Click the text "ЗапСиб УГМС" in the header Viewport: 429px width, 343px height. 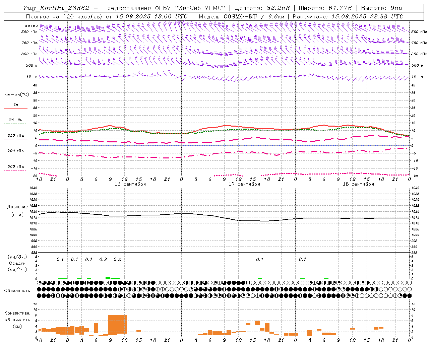pyautogui.click(x=200, y=8)
